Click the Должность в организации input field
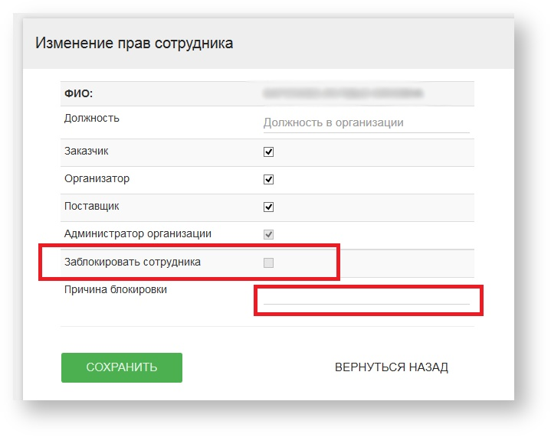 click(x=366, y=122)
